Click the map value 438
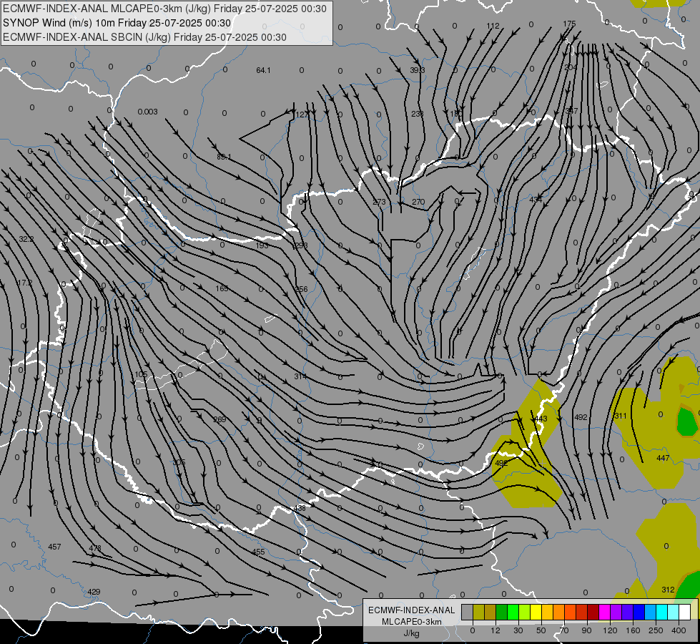 pos(300,508)
